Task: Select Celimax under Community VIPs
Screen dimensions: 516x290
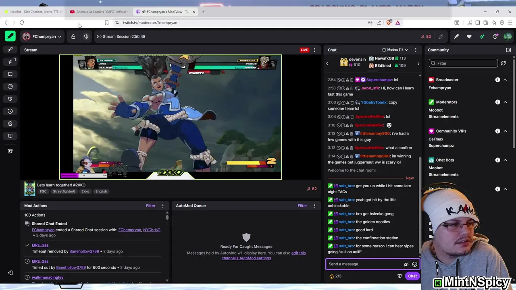Action: [x=436, y=139]
